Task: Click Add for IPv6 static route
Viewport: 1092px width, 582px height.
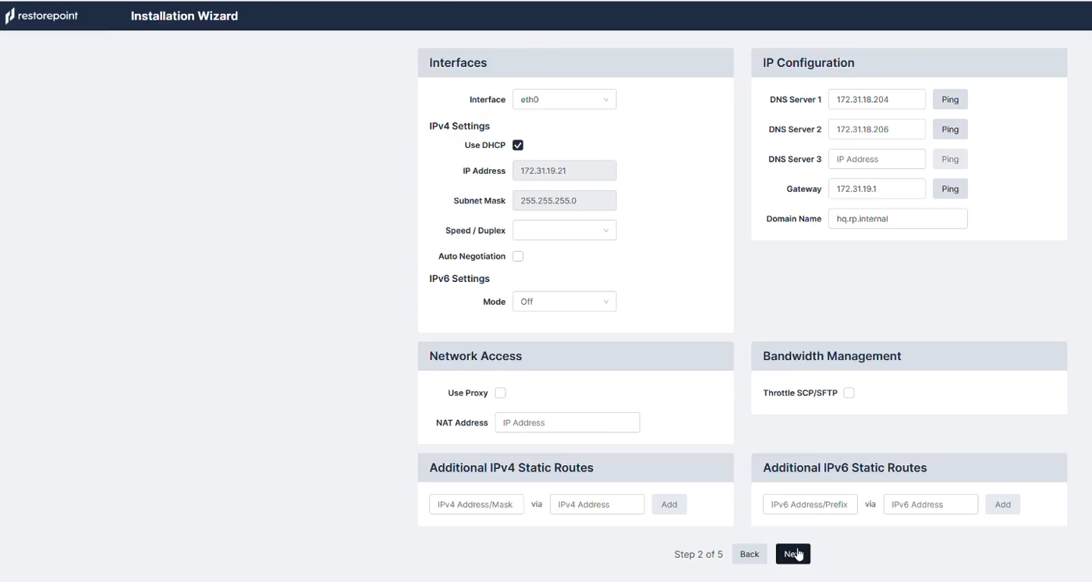Action: [1002, 505]
